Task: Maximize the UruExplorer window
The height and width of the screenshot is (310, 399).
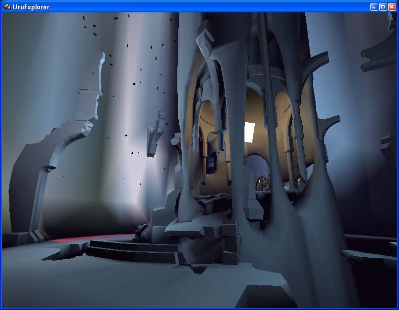Action: click(383, 7)
